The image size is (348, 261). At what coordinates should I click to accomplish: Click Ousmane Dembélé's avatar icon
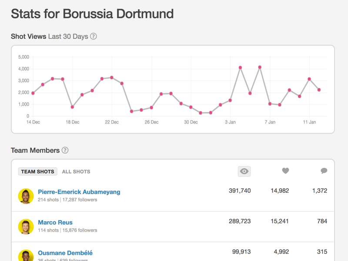pyautogui.click(x=26, y=256)
